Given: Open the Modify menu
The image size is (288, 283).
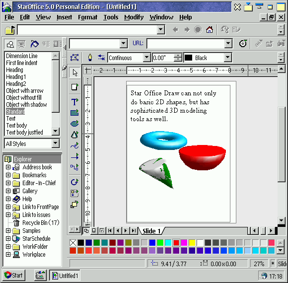Looking at the screenshot, I should pos(134,17).
